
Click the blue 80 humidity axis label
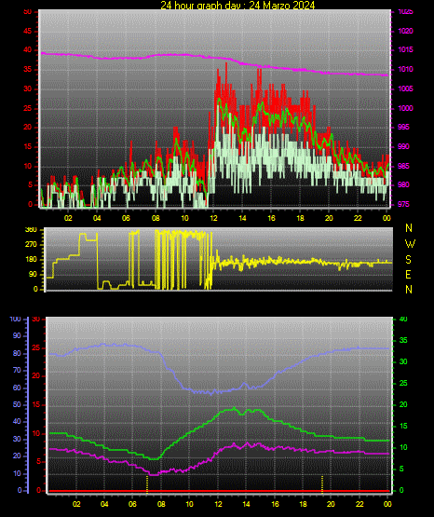tap(17, 353)
